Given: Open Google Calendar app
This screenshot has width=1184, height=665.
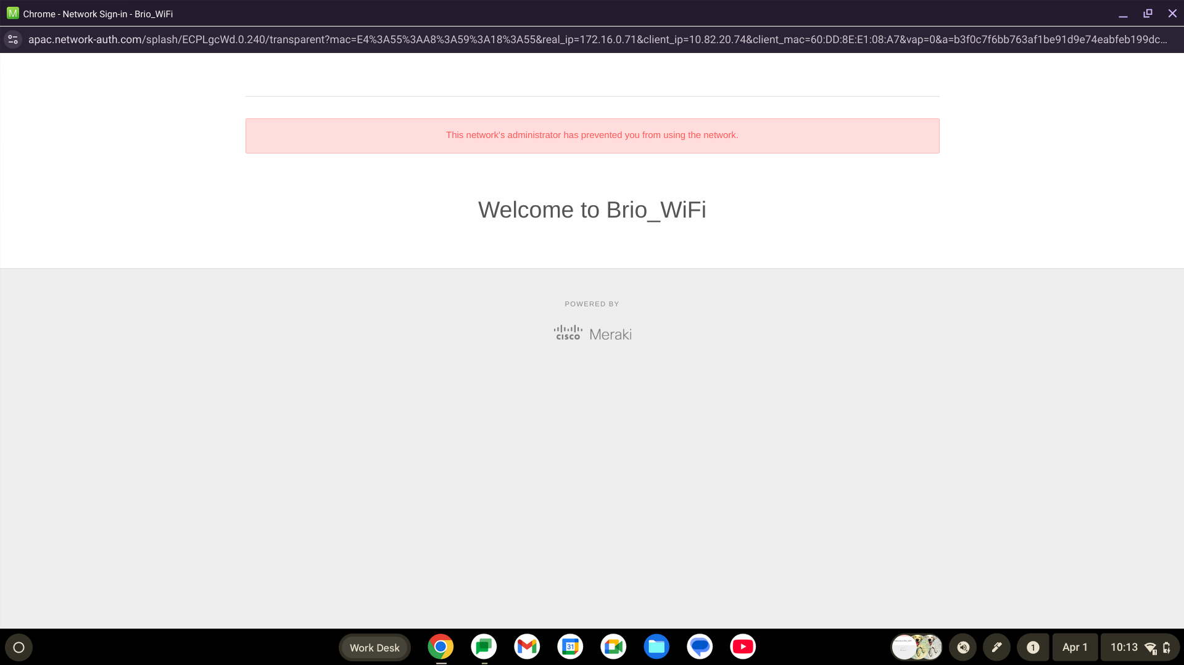Looking at the screenshot, I should pos(570,647).
